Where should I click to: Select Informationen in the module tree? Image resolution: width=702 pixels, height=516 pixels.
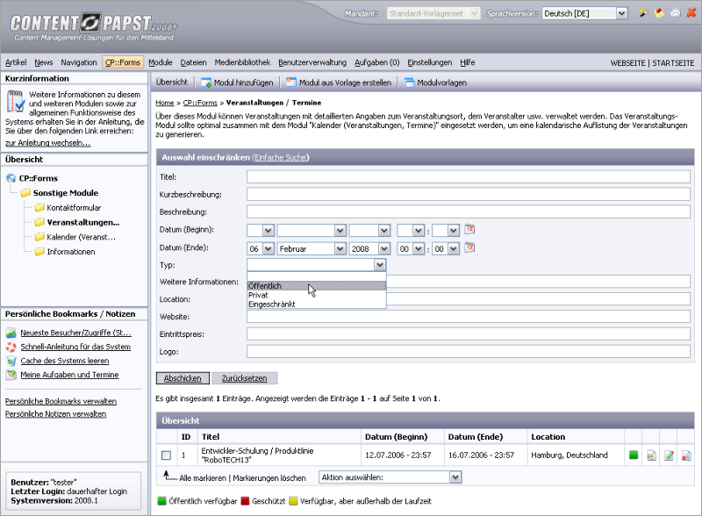pos(71,252)
